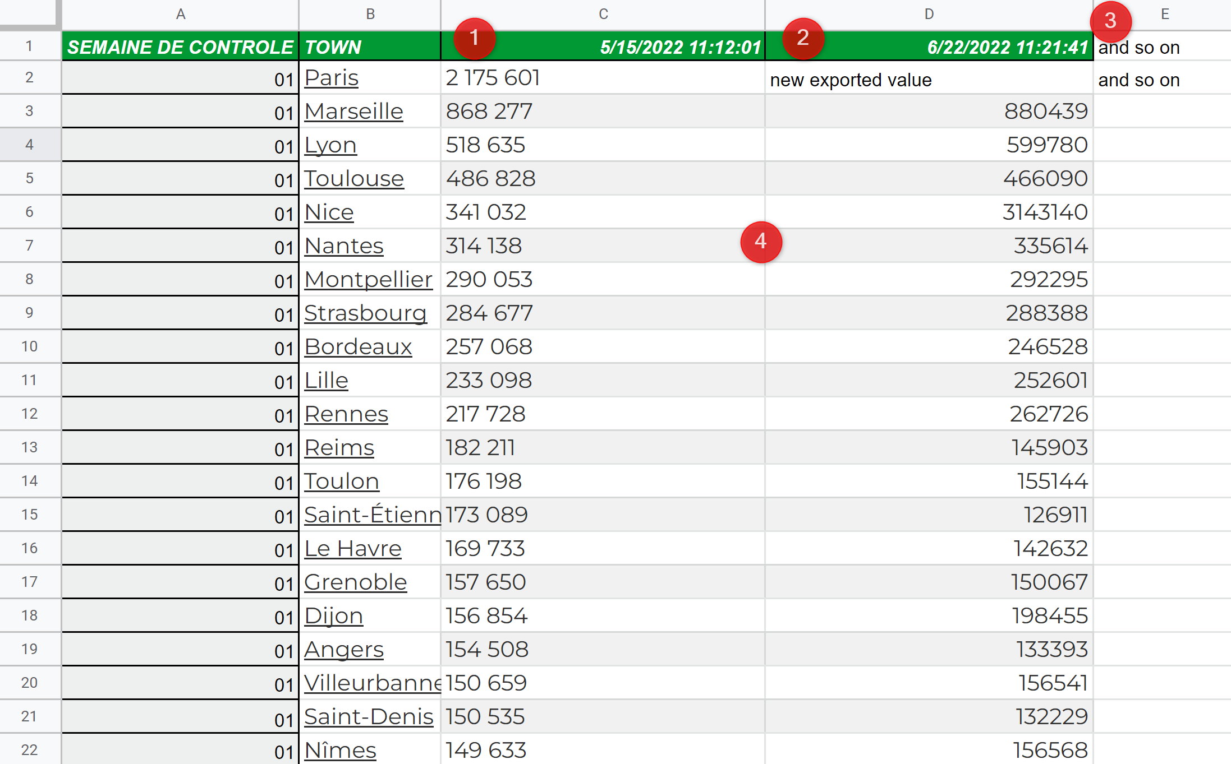Click the red badge number 4 icon
Image resolution: width=1231 pixels, height=764 pixels.
tap(759, 243)
